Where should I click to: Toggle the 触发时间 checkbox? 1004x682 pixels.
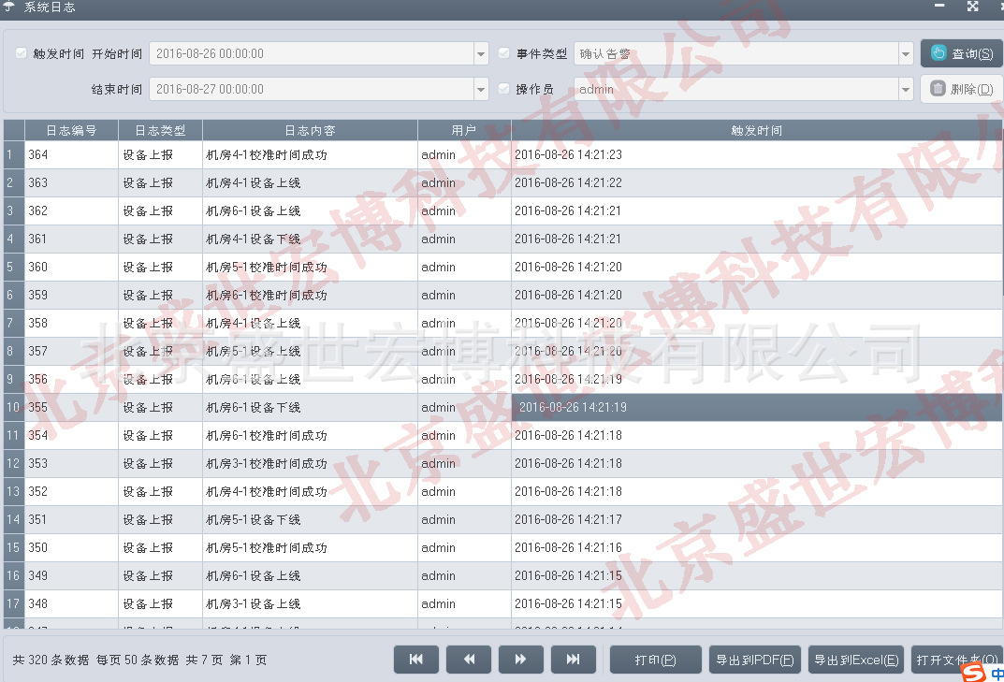point(22,53)
